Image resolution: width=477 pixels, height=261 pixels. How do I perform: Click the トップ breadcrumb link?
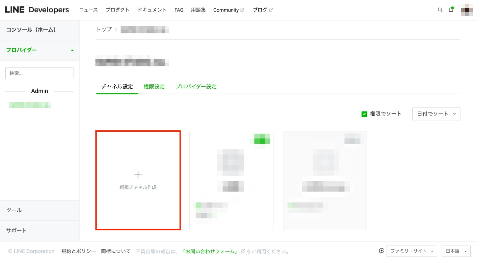point(104,29)
